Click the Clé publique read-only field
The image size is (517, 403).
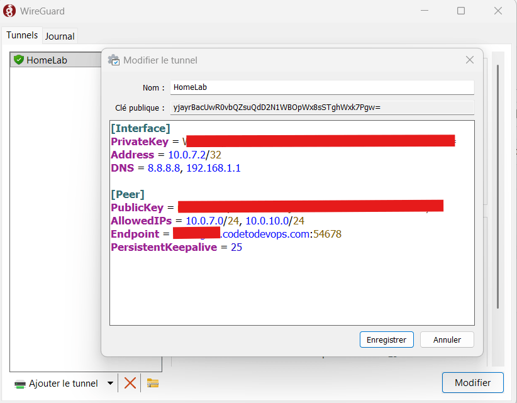coord(321,108)
